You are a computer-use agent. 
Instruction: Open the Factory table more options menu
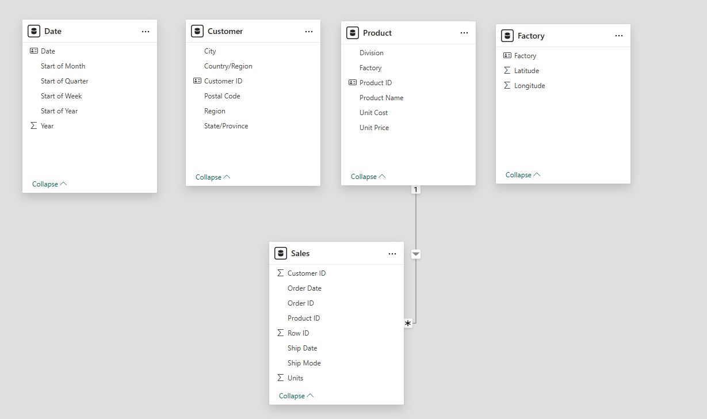point(619,36)
